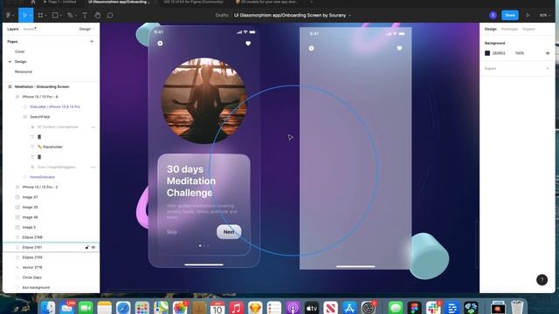Screen dimensions: 559x314
Task: Toggle visibility of Ellipse 2161 layer
Action: [93, 247]
